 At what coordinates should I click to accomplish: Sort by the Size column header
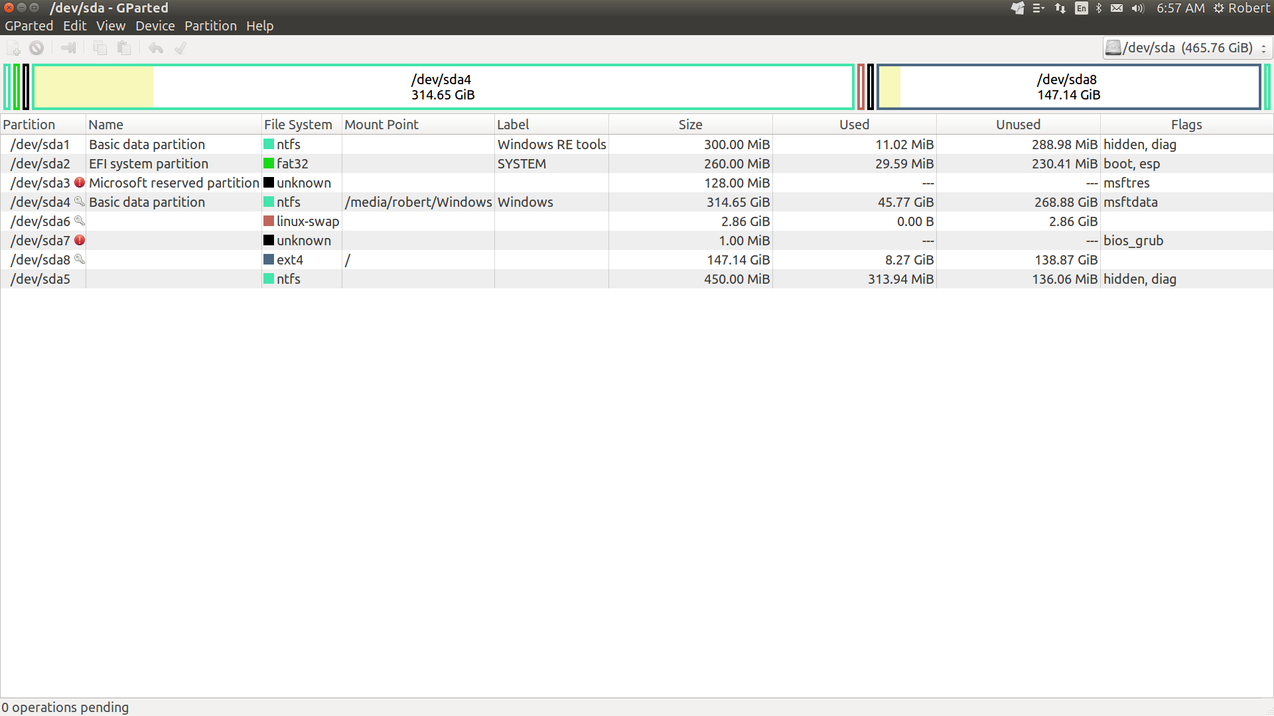[x=690, y=125]
